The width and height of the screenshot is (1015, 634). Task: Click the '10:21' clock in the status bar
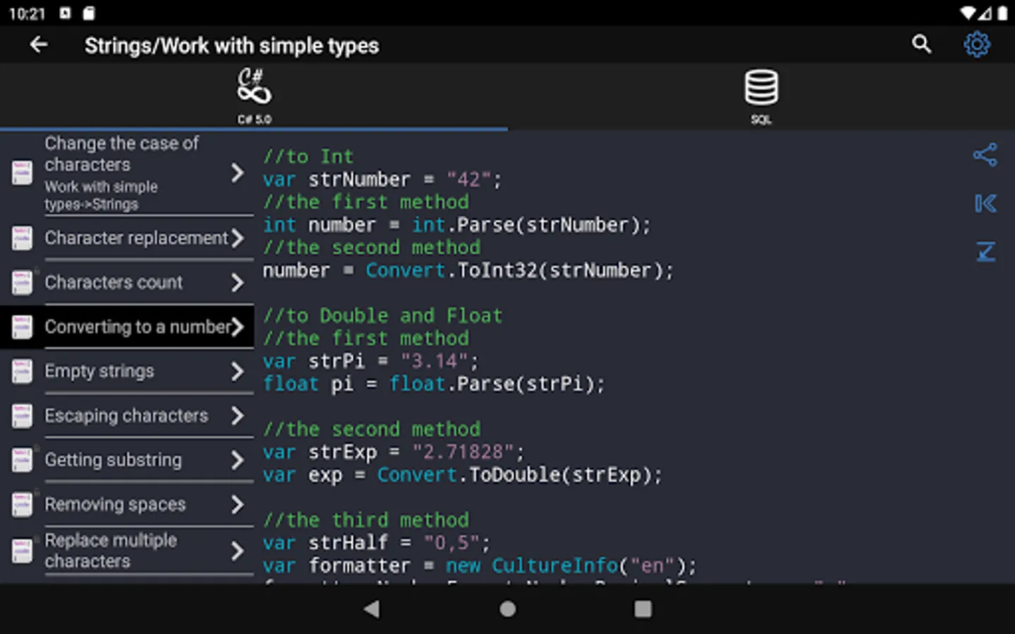pyautogui.click(x=27, y=13)
